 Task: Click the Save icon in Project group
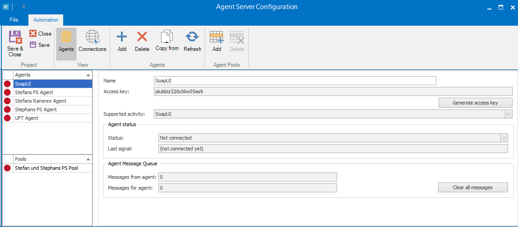point(33,45)
